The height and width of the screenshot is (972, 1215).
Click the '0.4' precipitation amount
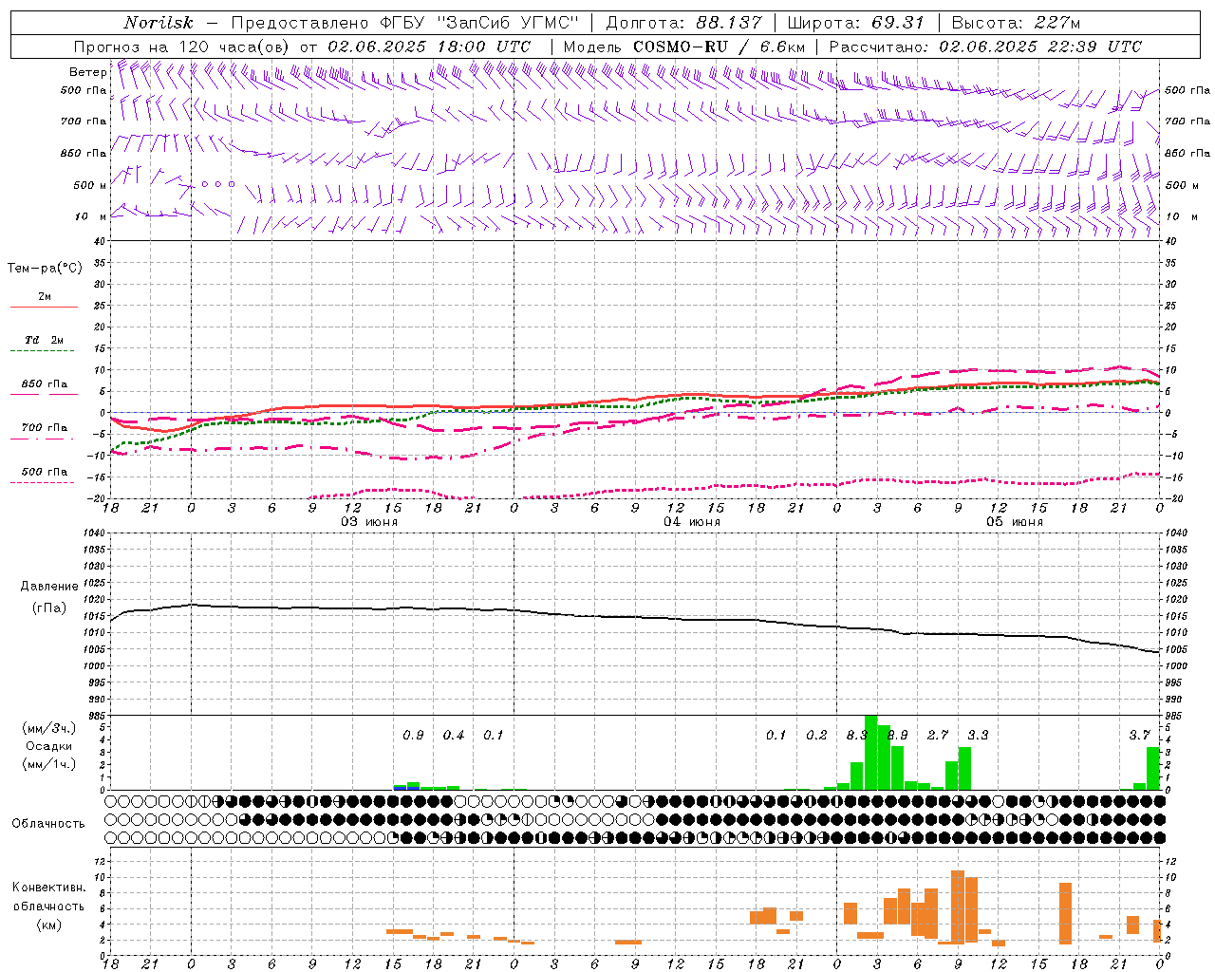click(x=454, y=735)
